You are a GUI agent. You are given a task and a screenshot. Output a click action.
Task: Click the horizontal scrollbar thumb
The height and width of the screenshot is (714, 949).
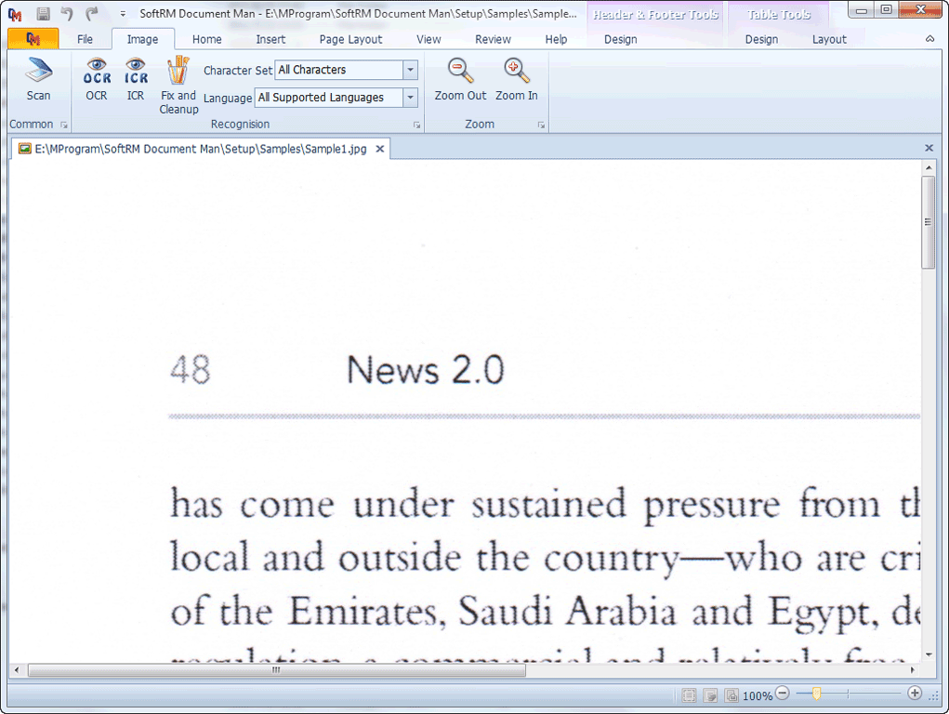pyautogui.click(x=276, y=669)
